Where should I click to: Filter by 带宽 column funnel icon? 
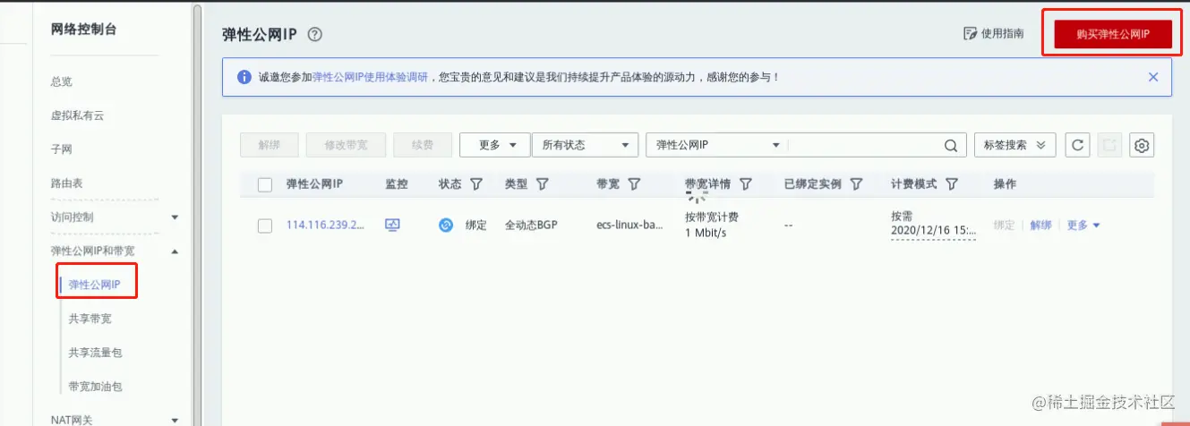[x=634, y=183]
